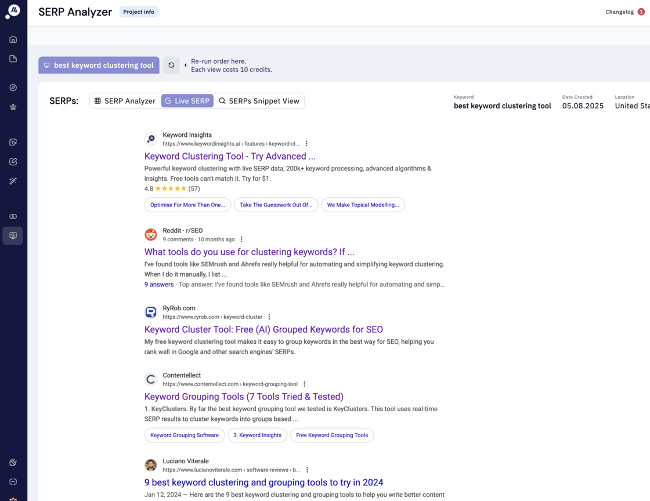Click the 4.8 star rating of Keyword Insights

coord(172,188)
